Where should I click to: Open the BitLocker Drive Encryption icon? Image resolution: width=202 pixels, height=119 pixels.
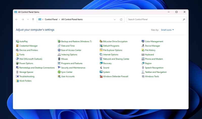pos(101,42)
